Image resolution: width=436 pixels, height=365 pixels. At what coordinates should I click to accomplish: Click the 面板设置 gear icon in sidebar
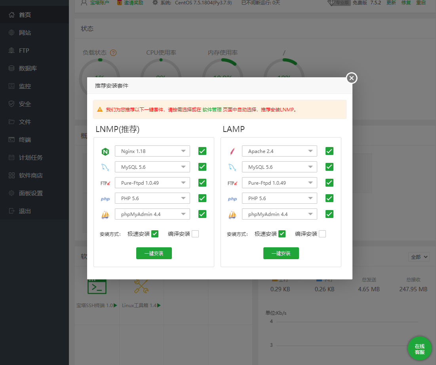point(11,193)
